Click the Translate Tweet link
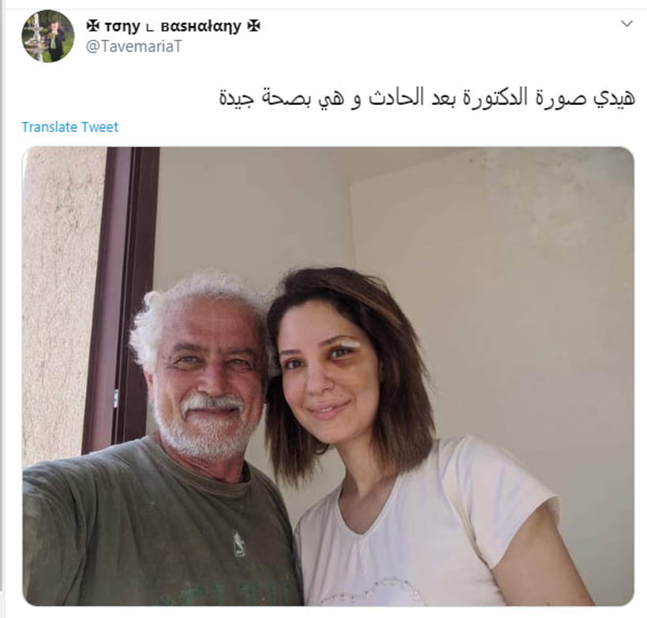Screen dimensions: 647x618 click(x=69, y=127)
